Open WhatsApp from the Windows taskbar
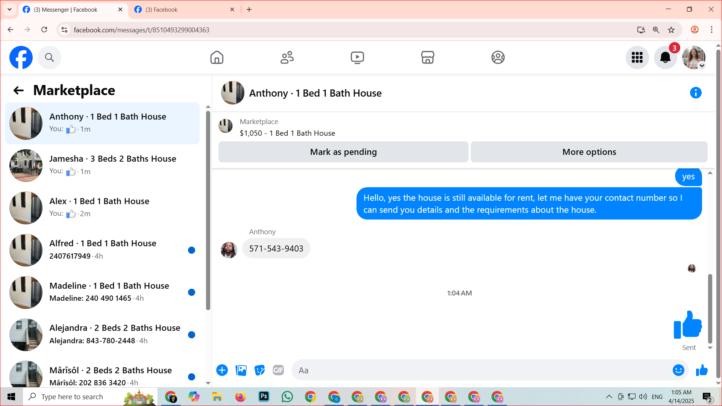The height and width of the screenshot is (406, 722). coord(287,397)
